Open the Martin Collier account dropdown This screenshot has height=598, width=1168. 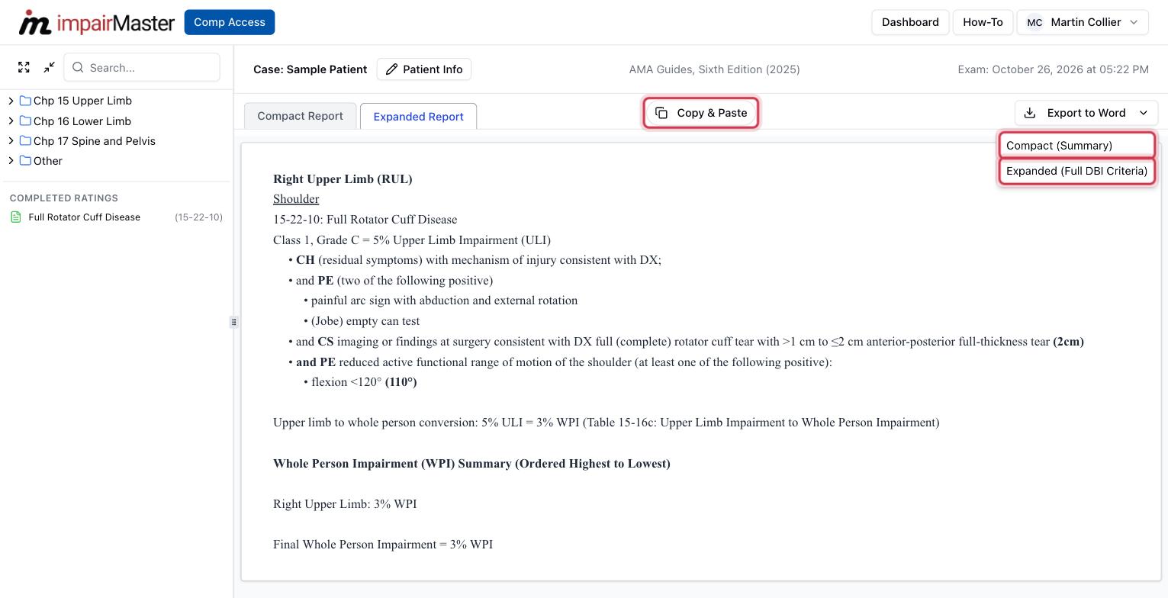point(1083,22)
